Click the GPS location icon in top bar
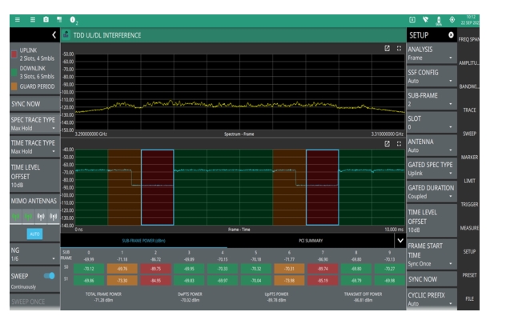 452,20
